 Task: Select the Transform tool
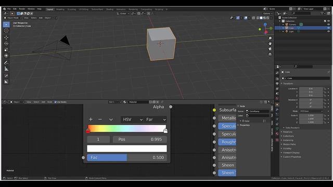tap(6, 56)
